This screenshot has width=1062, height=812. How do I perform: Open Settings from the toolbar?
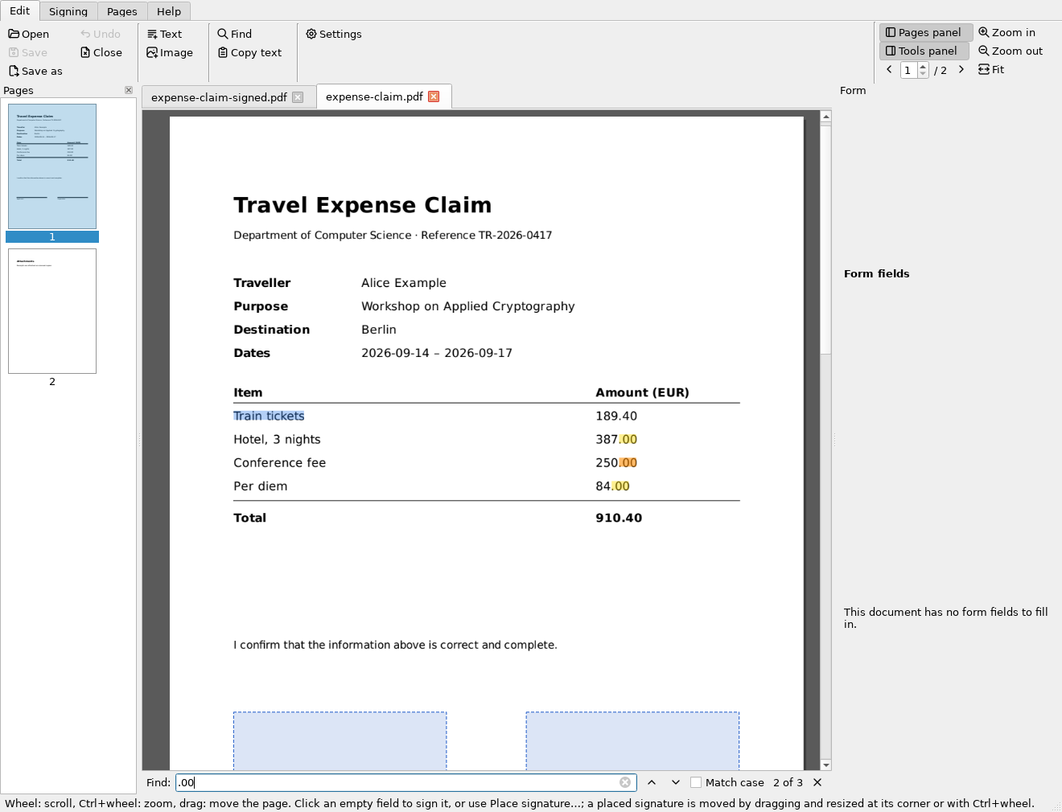(x=333, y=34)
